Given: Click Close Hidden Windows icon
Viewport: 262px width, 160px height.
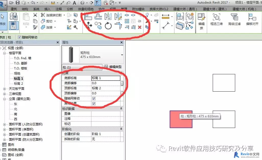Looking at the screenshot, I should [x=106, y=3].
